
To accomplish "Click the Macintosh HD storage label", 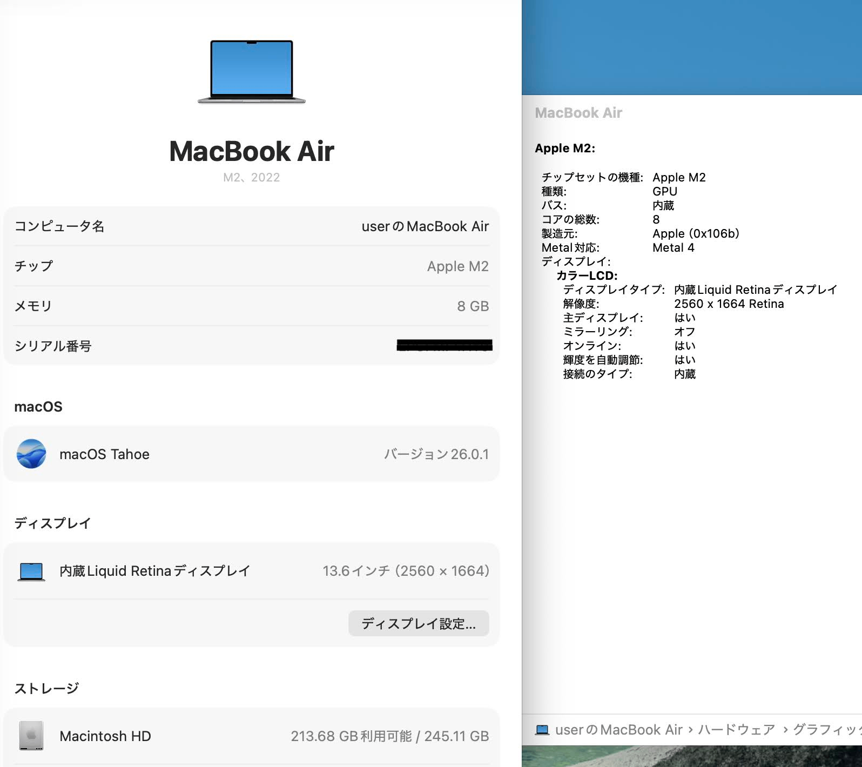I will (105, 736).
